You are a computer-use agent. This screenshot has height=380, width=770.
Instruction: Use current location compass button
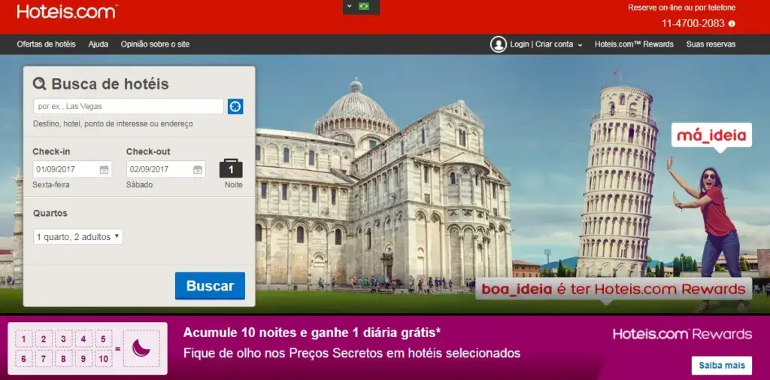235,106
